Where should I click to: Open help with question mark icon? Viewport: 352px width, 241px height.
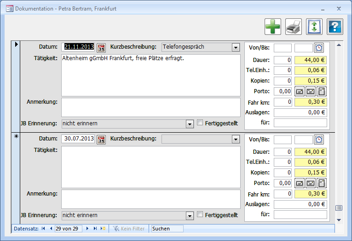click(335, 27)
